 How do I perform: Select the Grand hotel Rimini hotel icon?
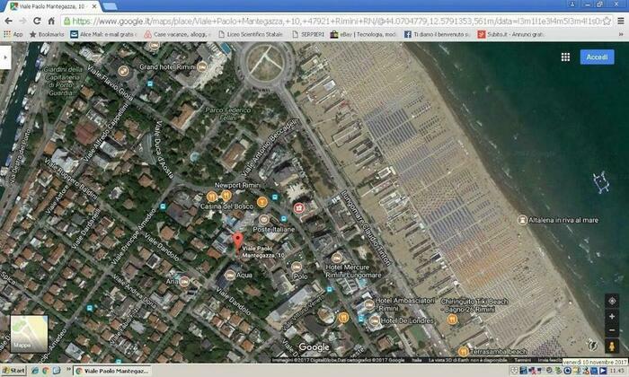tap(202, 66)
